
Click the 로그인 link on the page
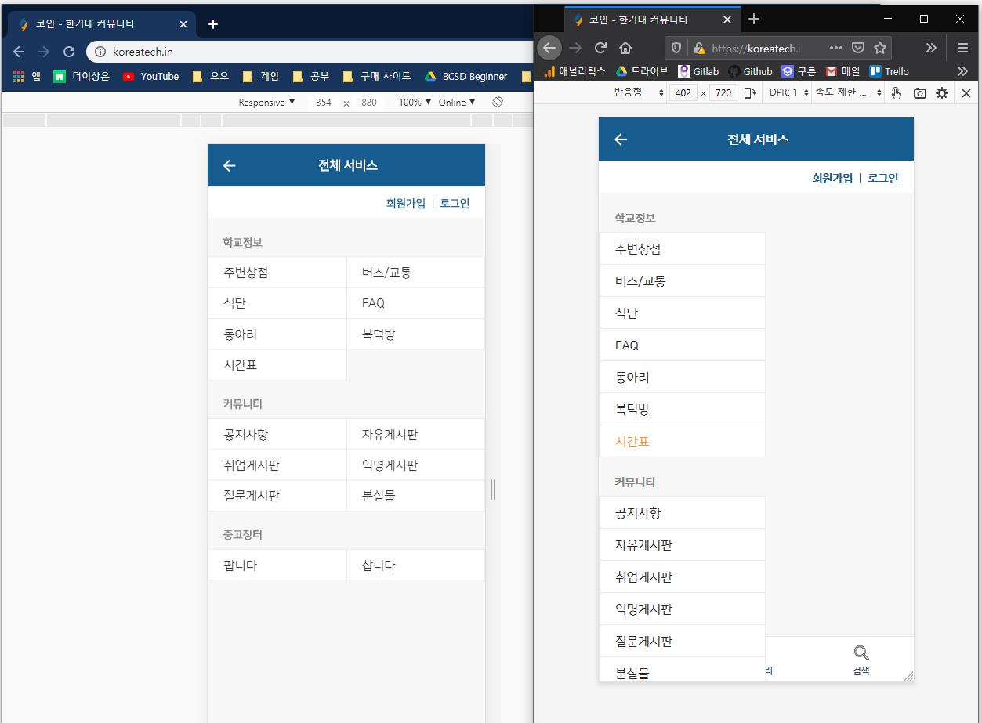tap(882, 177)
